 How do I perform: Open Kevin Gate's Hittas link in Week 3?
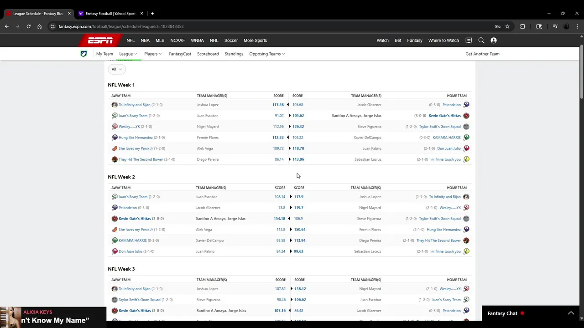point(135,311)
